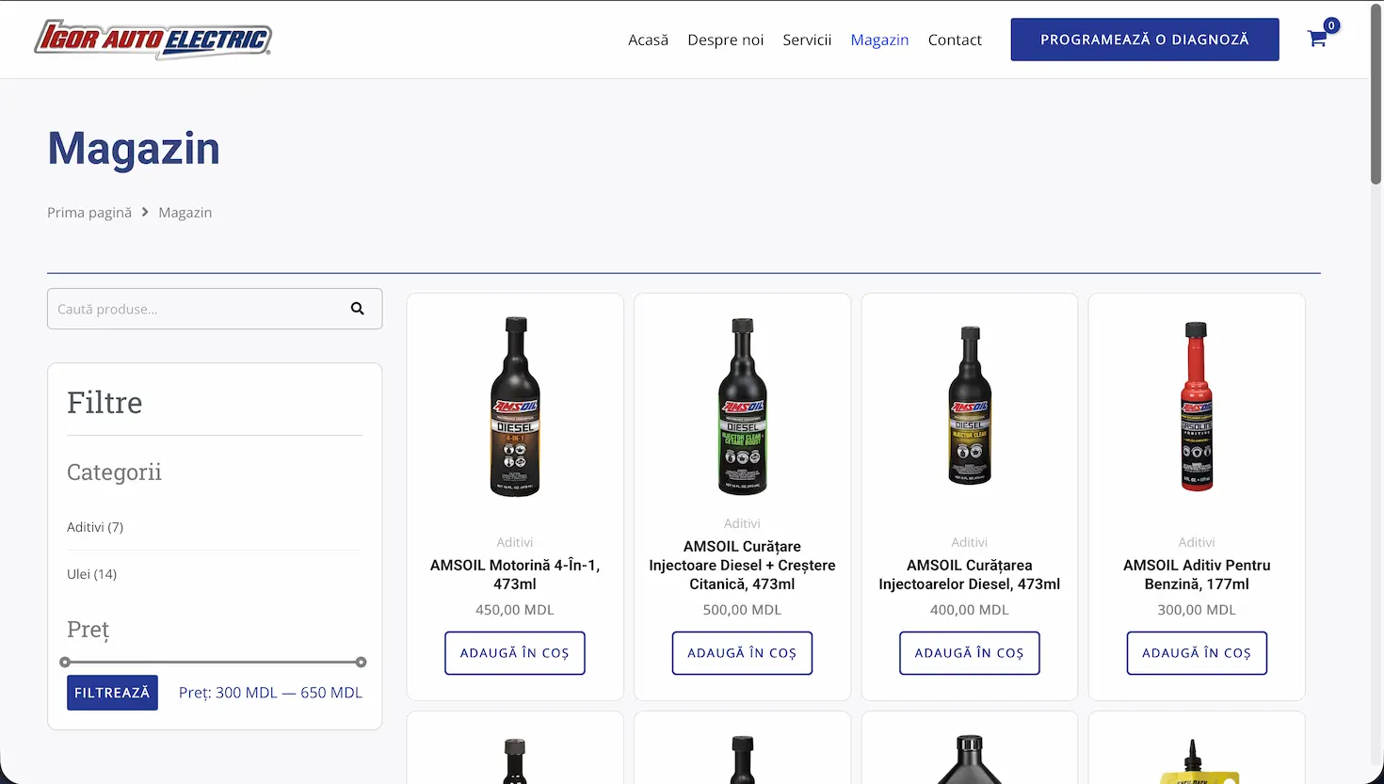Open the shopping cart icon
Image resolution: width=1384 pixels, height=784 pixels.
pos(1317,39)
